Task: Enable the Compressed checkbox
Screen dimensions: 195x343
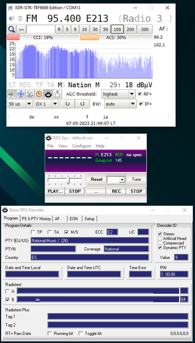Action: [x=160, y=243]
